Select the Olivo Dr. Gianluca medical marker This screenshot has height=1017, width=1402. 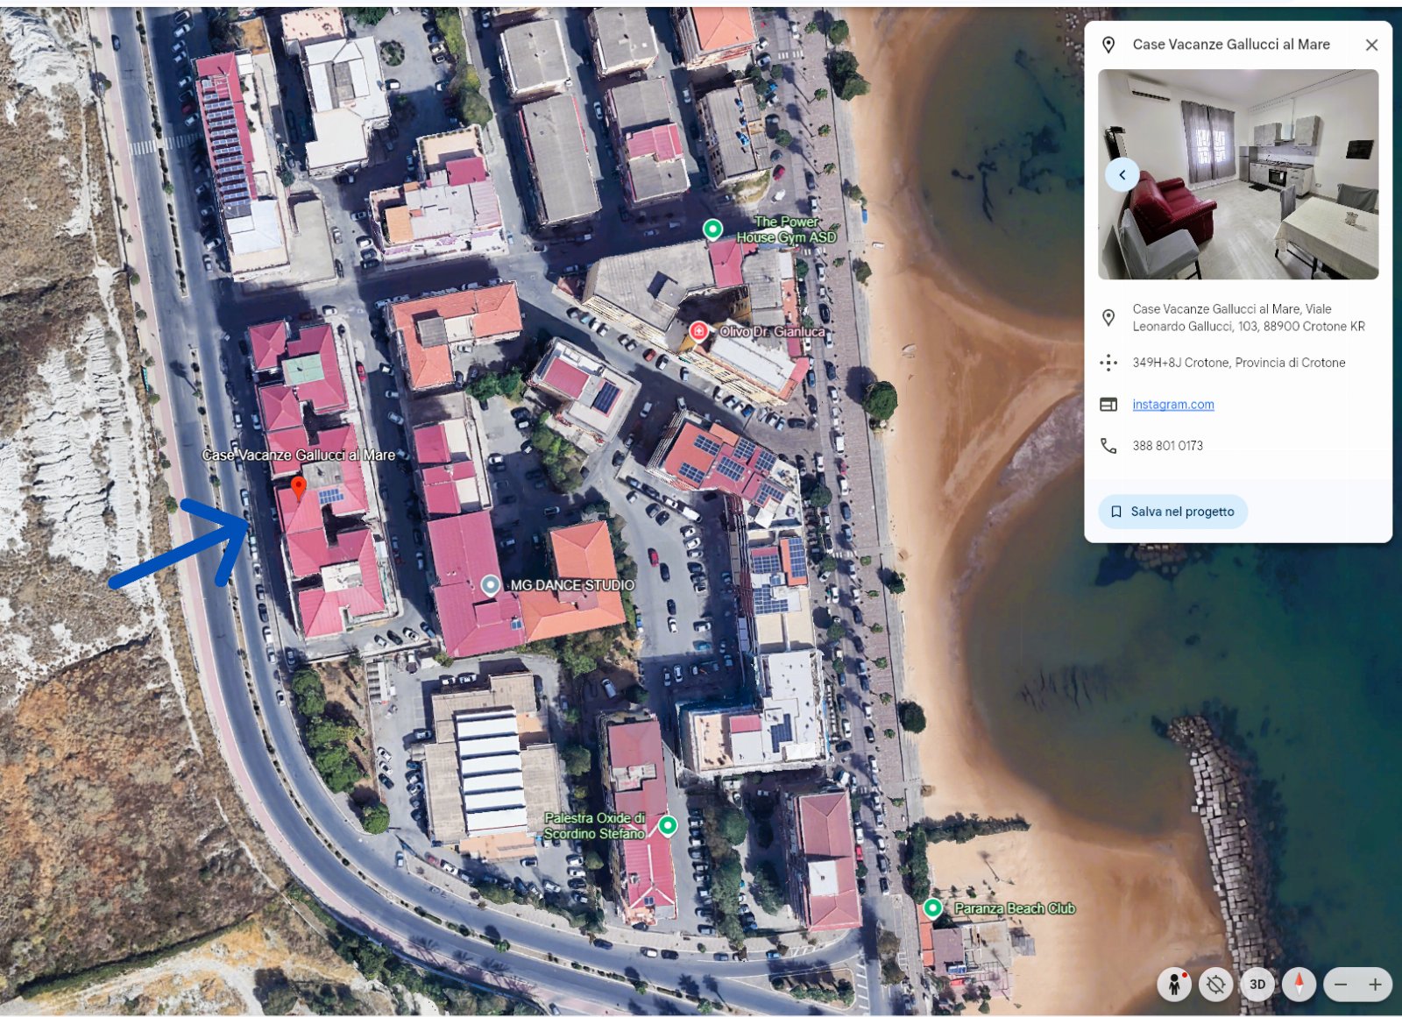click(x=698, y=331)
